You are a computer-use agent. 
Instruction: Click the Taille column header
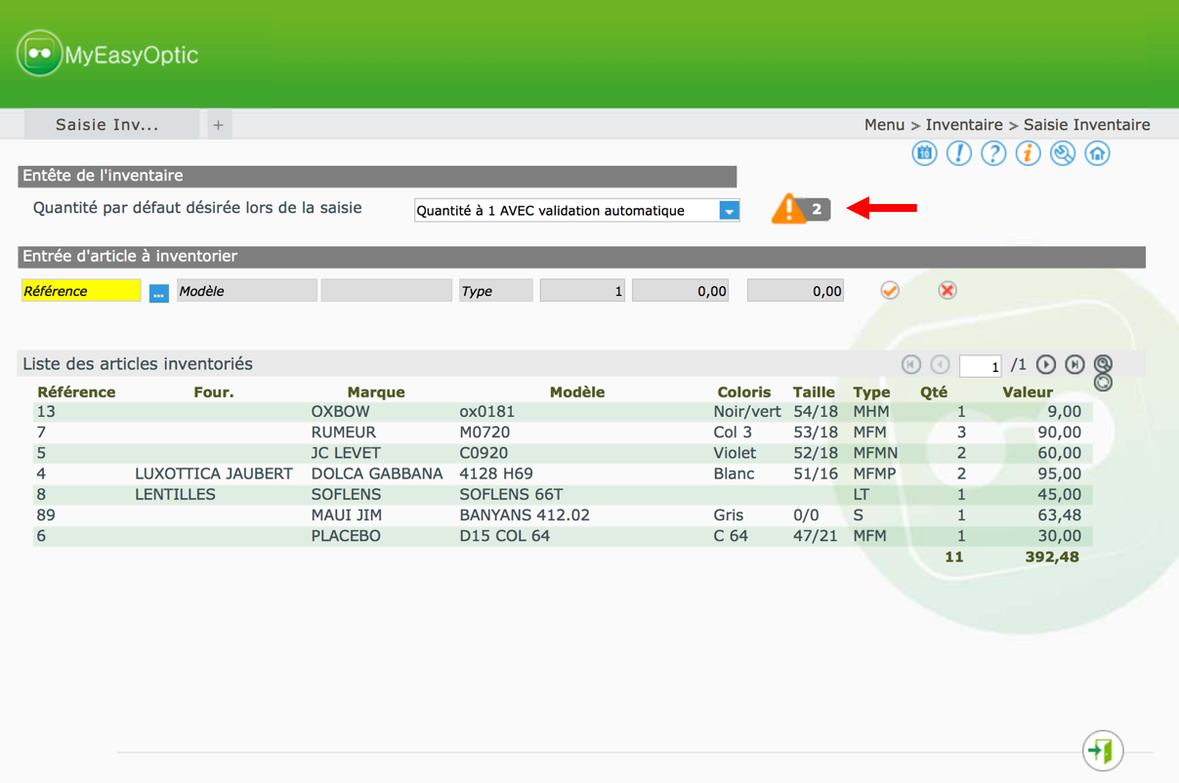[x=815, y=392]
